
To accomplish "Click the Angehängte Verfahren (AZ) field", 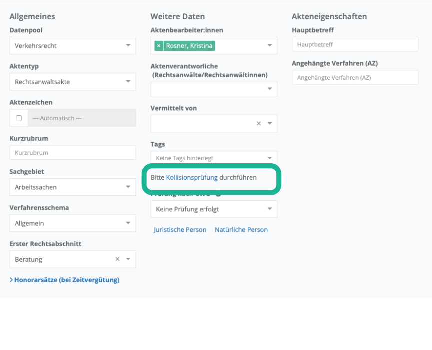I will (355, 77).
